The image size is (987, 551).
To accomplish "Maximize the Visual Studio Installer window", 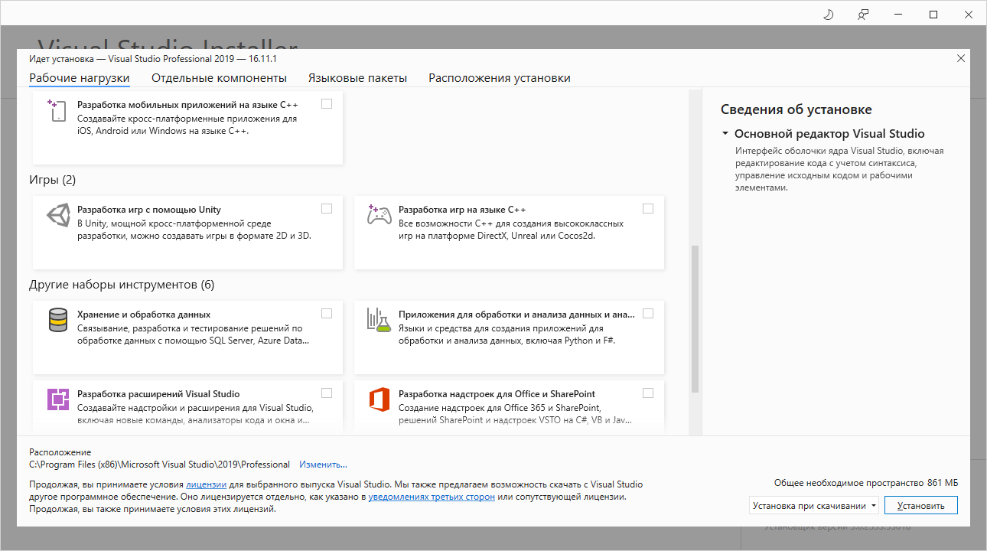I will (x=933, y=15).
